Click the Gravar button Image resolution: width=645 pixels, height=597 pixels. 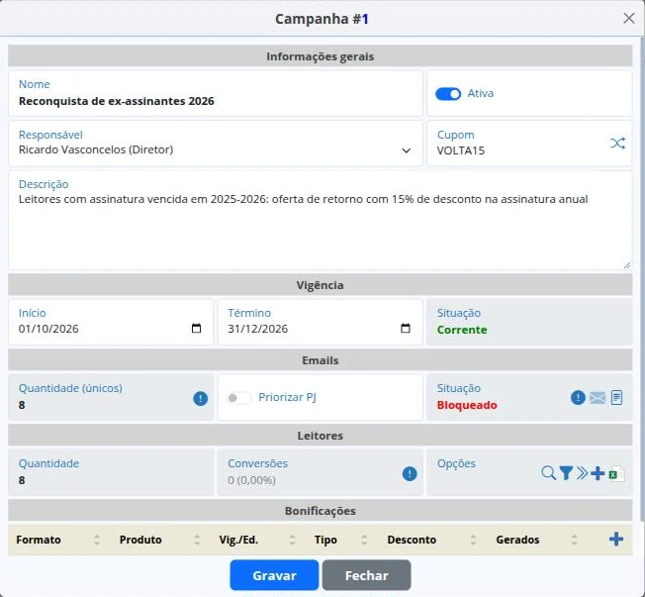point(274,575)
